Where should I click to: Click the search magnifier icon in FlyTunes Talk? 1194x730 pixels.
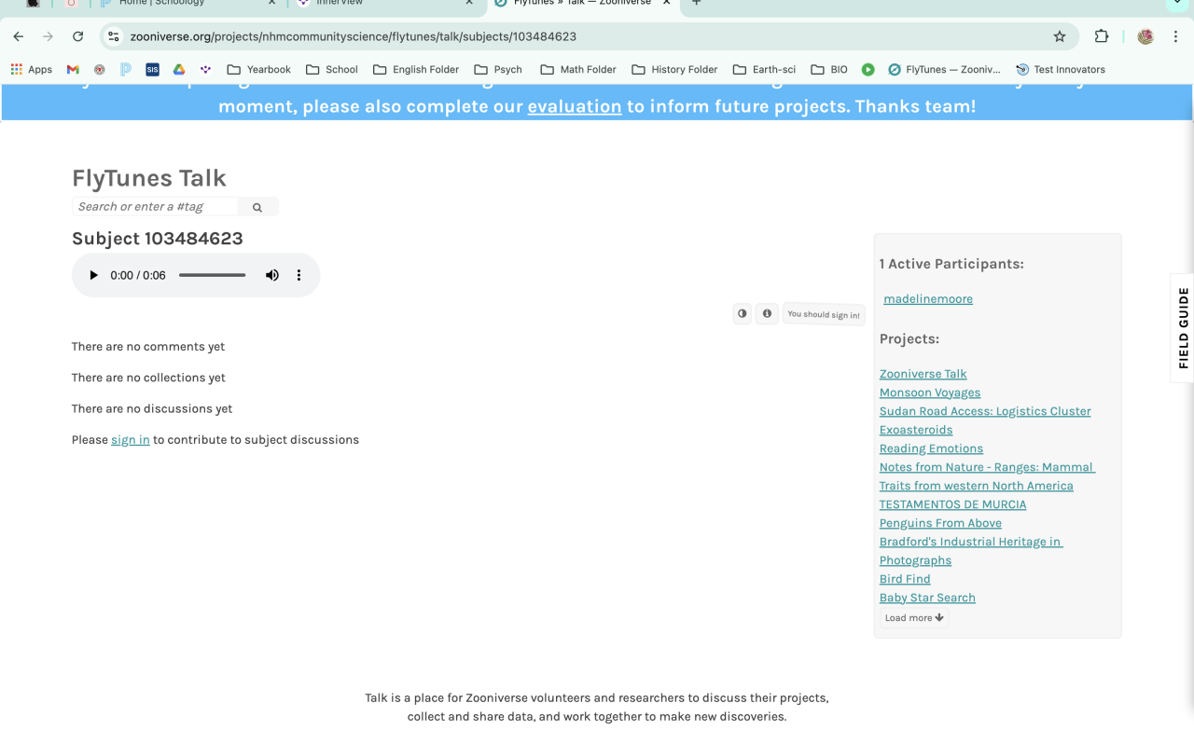[x=257, y=207]
